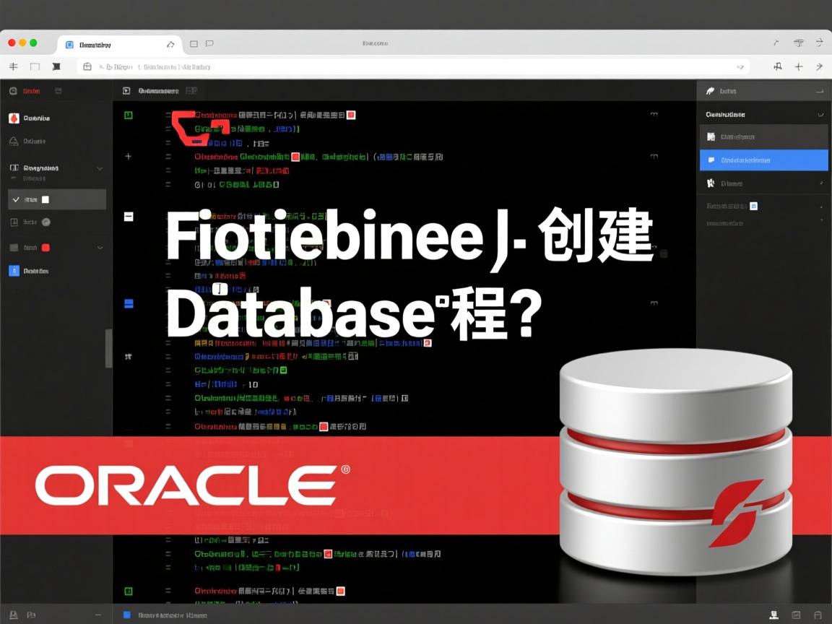Collapse the right panel section header chevron
Screen dimensions: 832x624
[x=820, y=115]
